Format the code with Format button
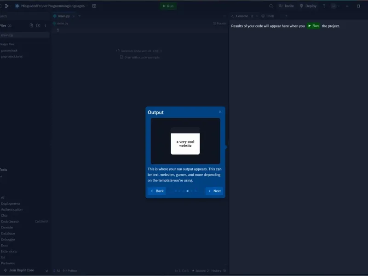This screenshot has height=276, width=368. [220, 23]
